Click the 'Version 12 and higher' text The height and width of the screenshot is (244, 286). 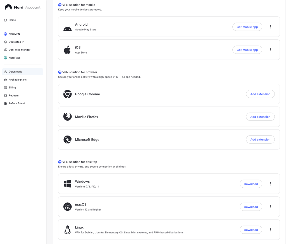(x=88, y=210)
